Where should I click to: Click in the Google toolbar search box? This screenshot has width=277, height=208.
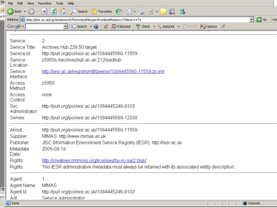point(45,27)
